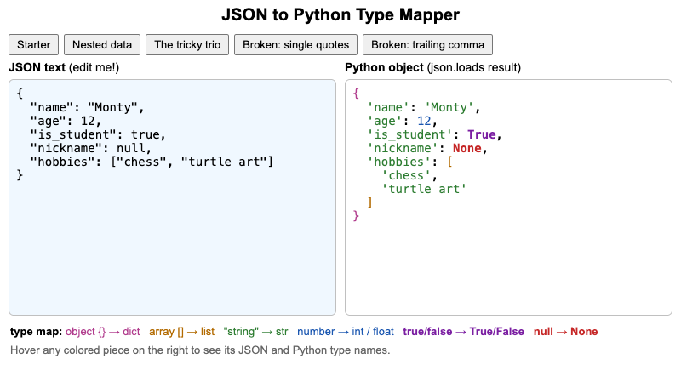
Task: Click the blue number 12 in Python output
Action: 424,121
